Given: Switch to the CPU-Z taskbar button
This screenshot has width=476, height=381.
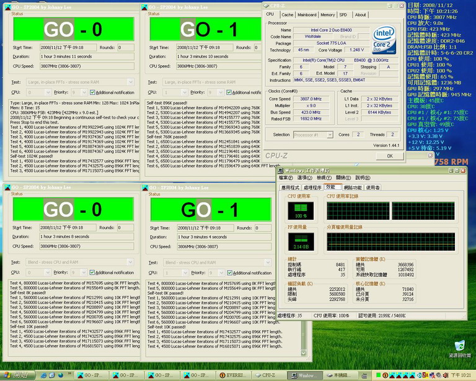Looking at the screenshot, I should (268, 375).
